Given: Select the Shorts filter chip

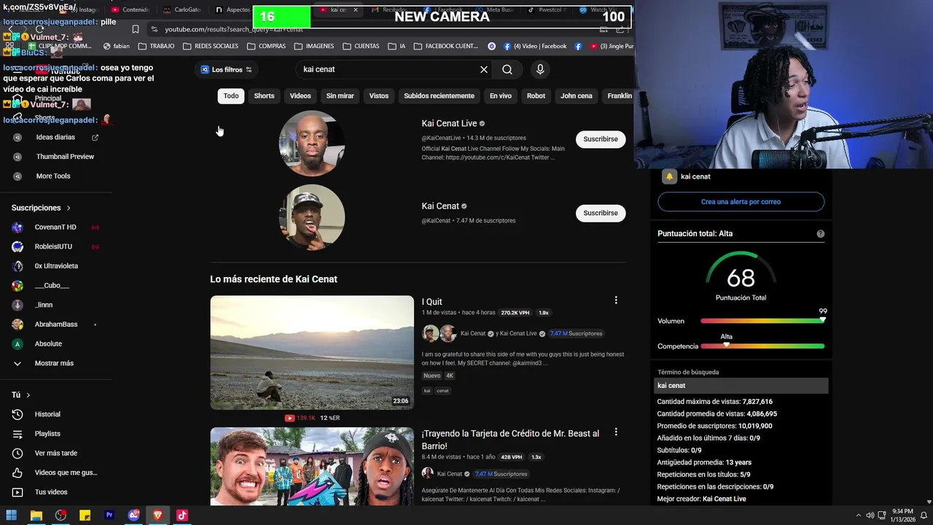Looking at the screenshot, I should tap(264, 96).
